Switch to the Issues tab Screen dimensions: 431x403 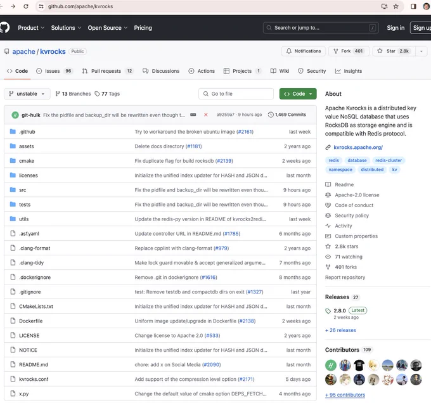(55, 71)
